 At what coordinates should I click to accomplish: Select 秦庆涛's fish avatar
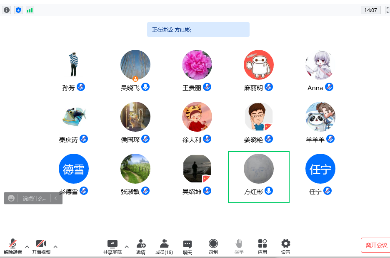74,117
